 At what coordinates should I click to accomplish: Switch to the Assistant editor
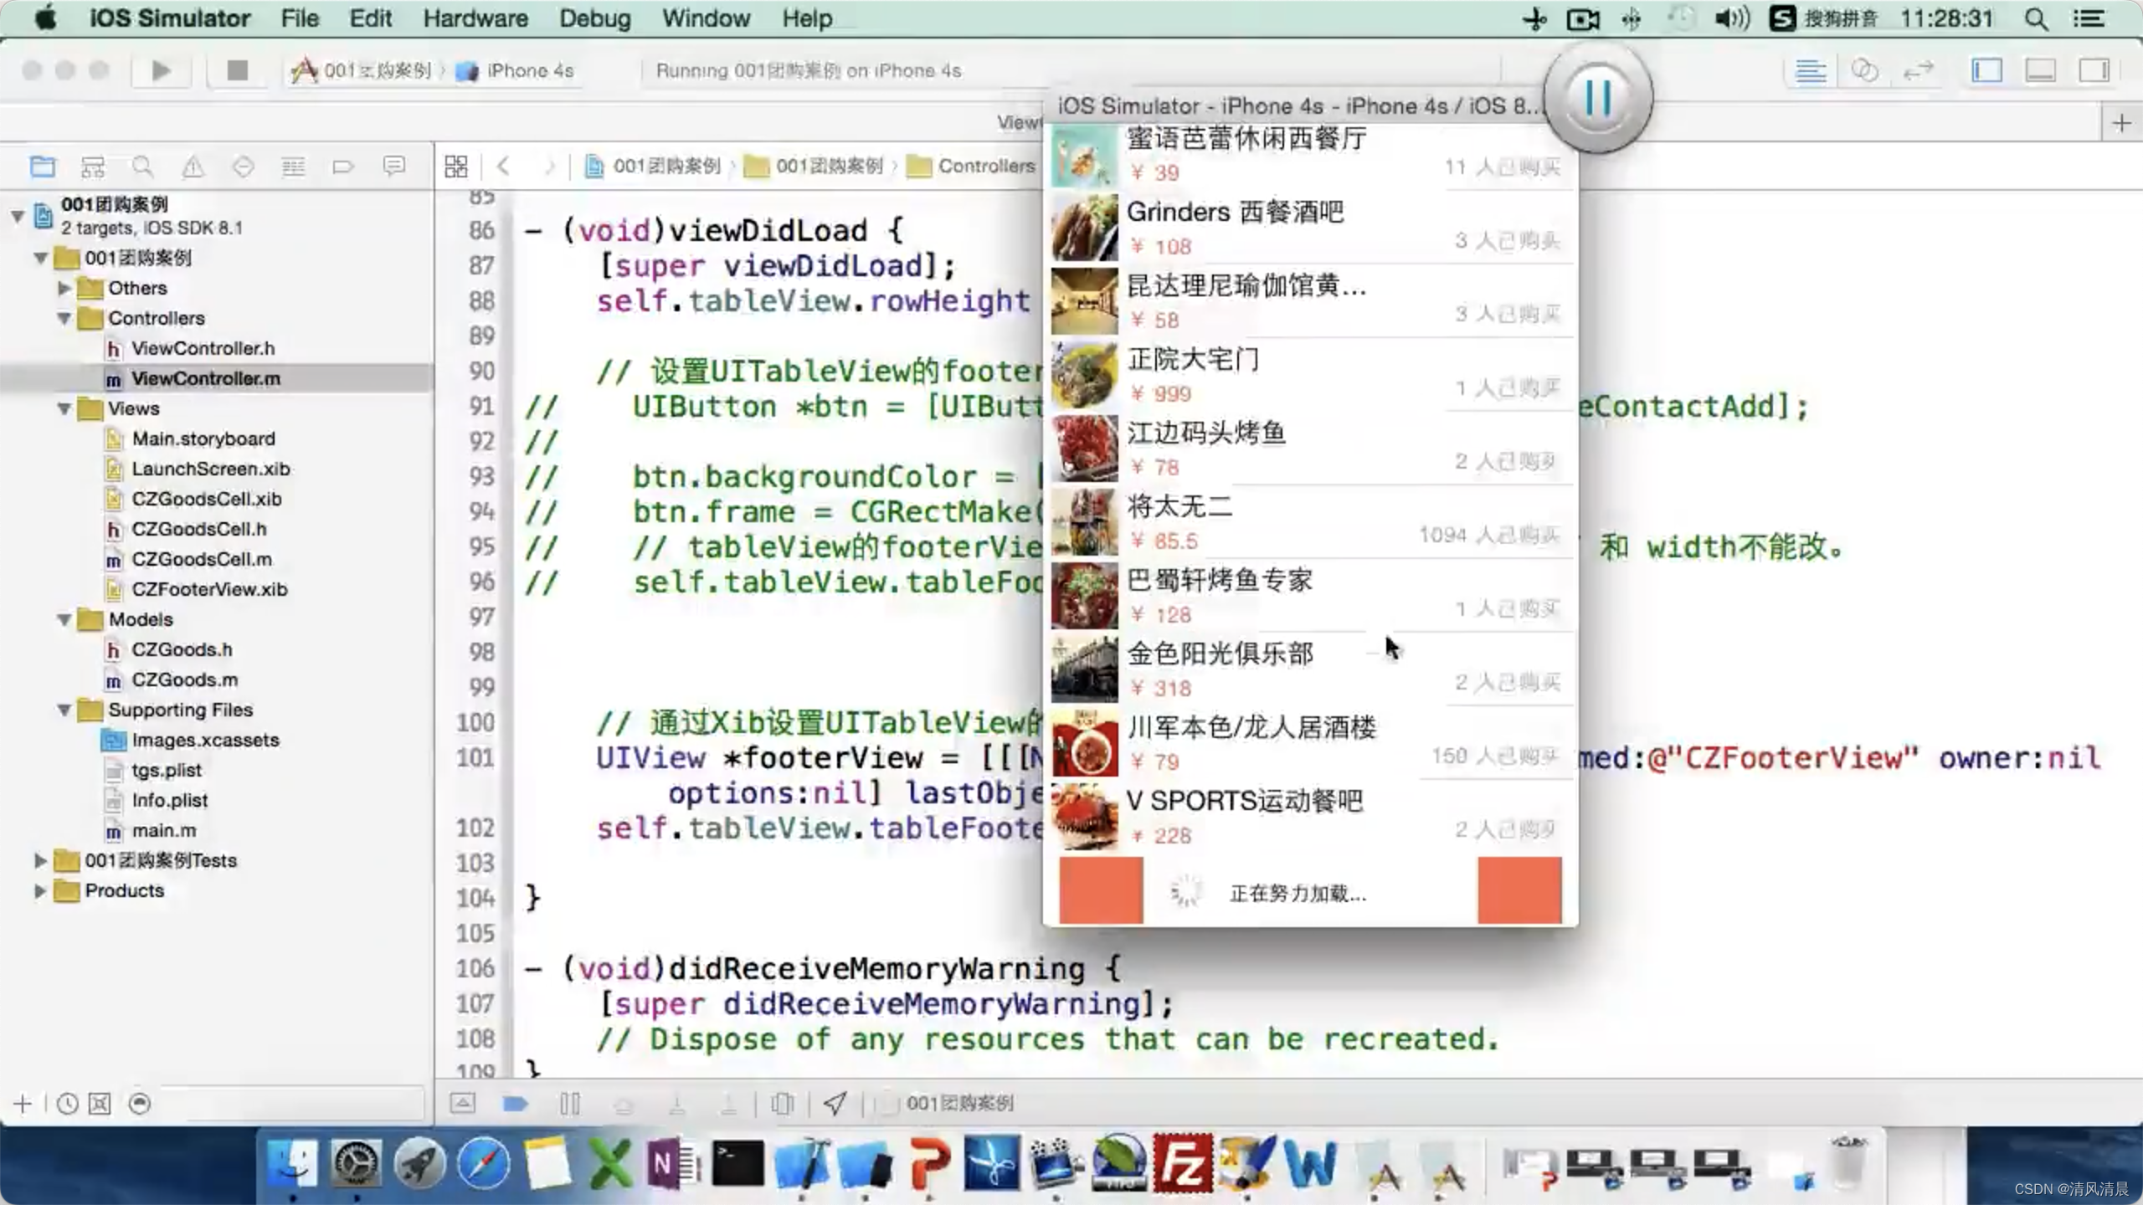pos(1864,71)
